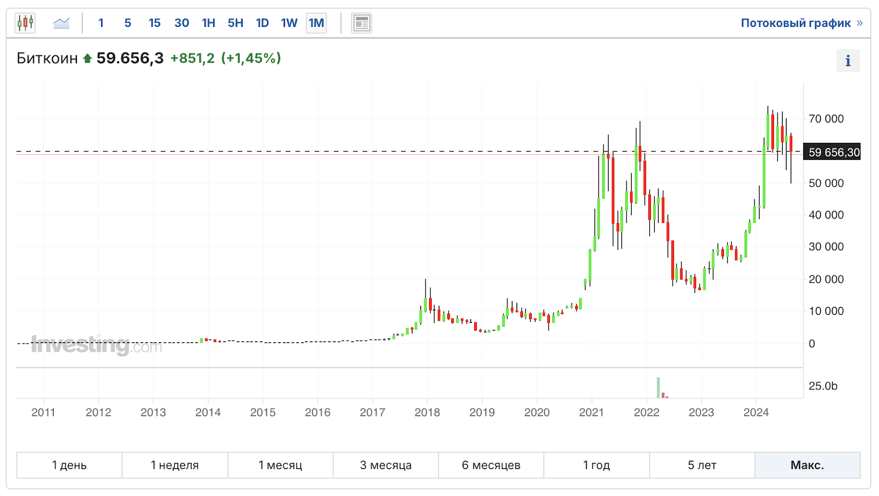The image size is (879, 496).
Task: Click the 30 000 price axis label
Action: (x=826, y=247)
